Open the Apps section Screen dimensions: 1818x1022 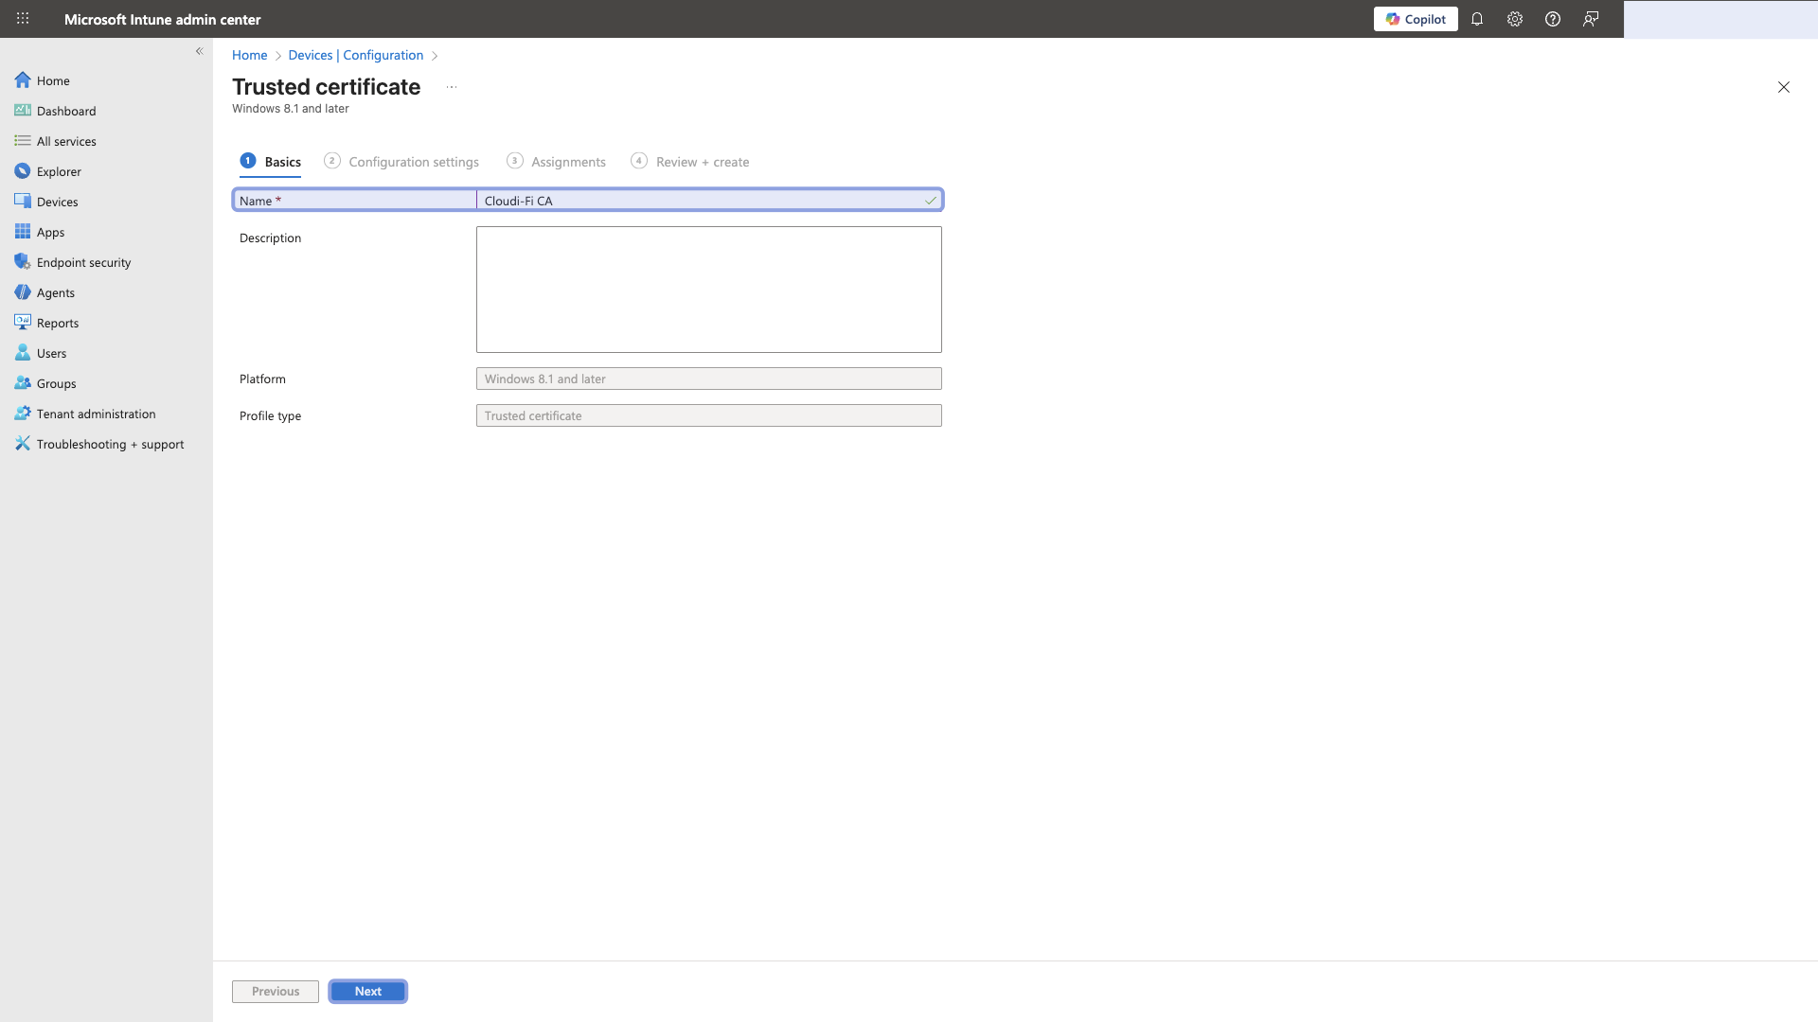coord(49,232)
